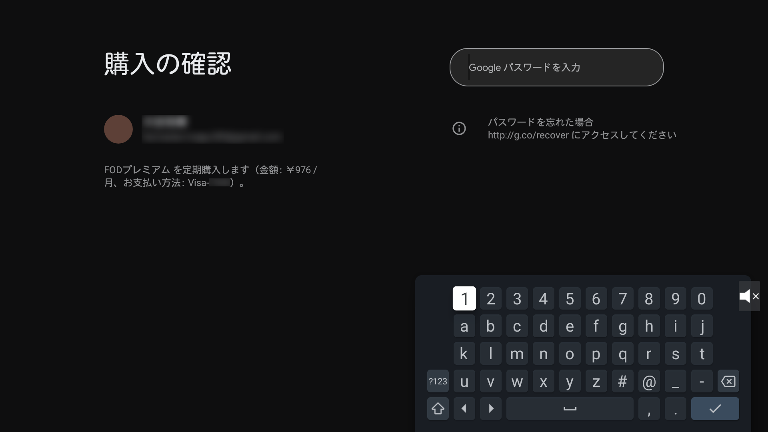The width and height of the screenshot is (768, 432).
Task: Tap the 9 number key
Action: click(675, 298)
